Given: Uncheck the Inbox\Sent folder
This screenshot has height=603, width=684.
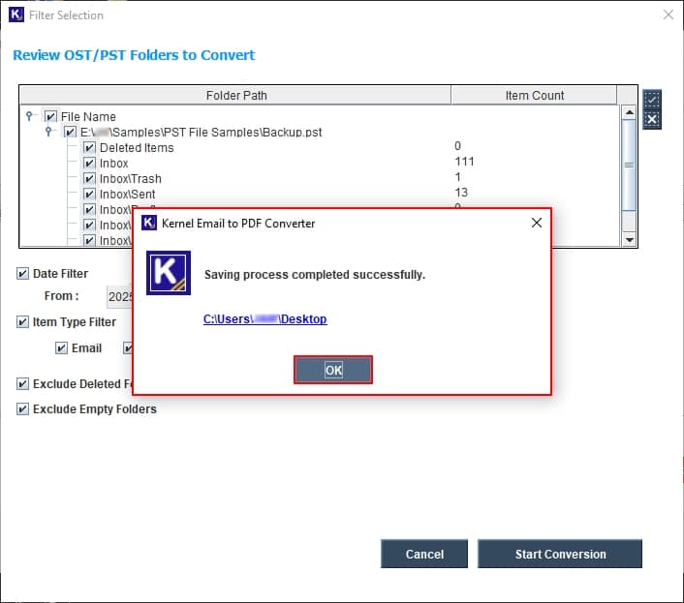Looking at the screenshot, I should click(89, 194).
